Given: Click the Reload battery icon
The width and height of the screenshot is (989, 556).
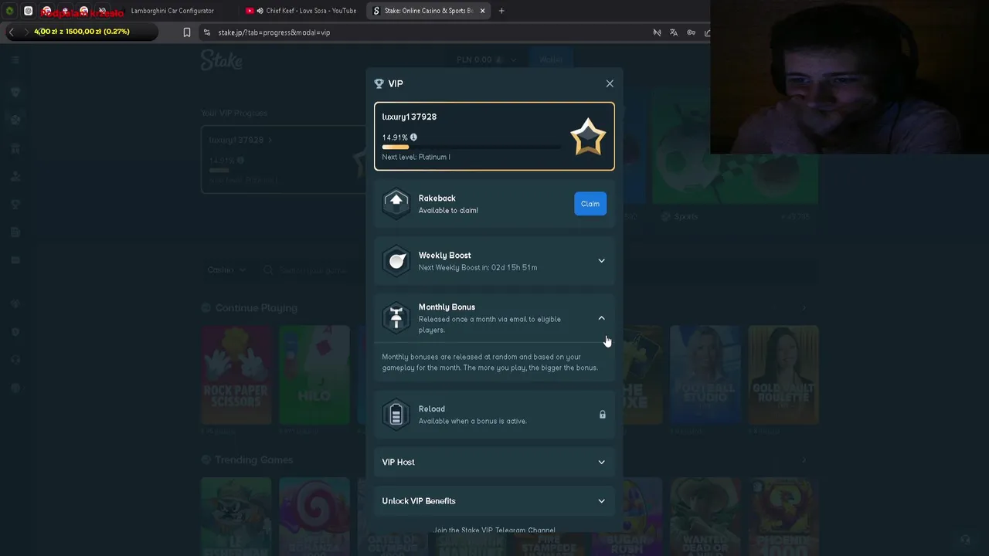Looking at the screenshot, I should [396, 415].
